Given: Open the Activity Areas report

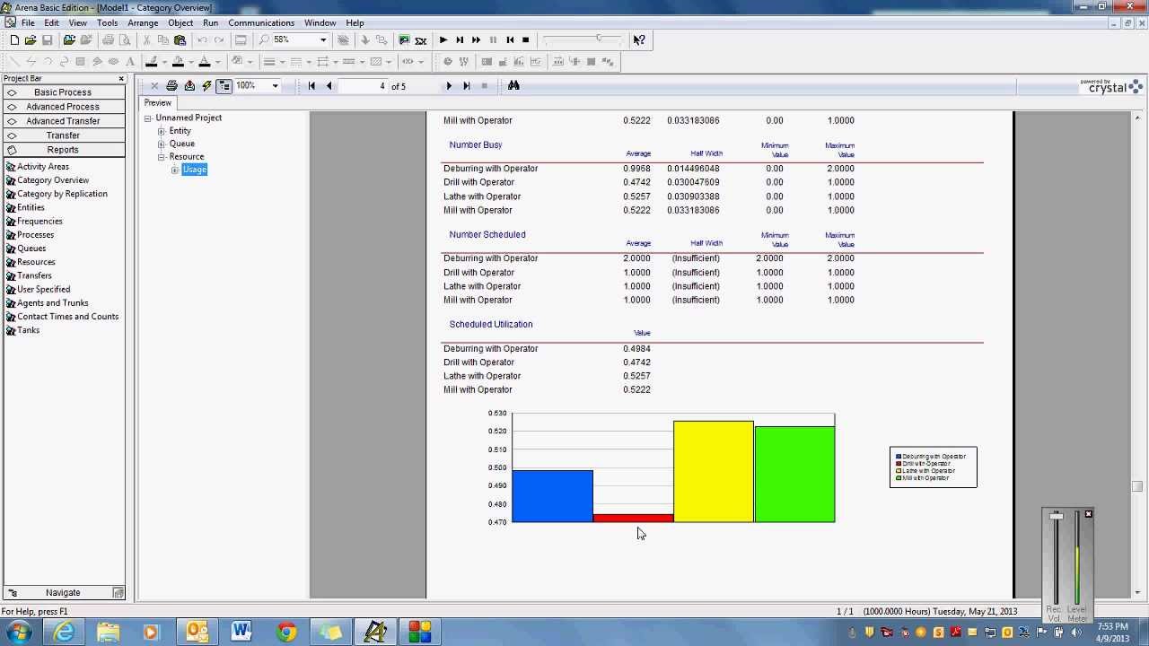Looking at the screenshot, I should [x=38, y=167].
